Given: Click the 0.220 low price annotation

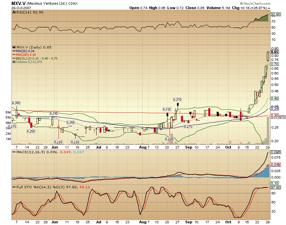Looking at the screenshot, I should click(169, 139).
